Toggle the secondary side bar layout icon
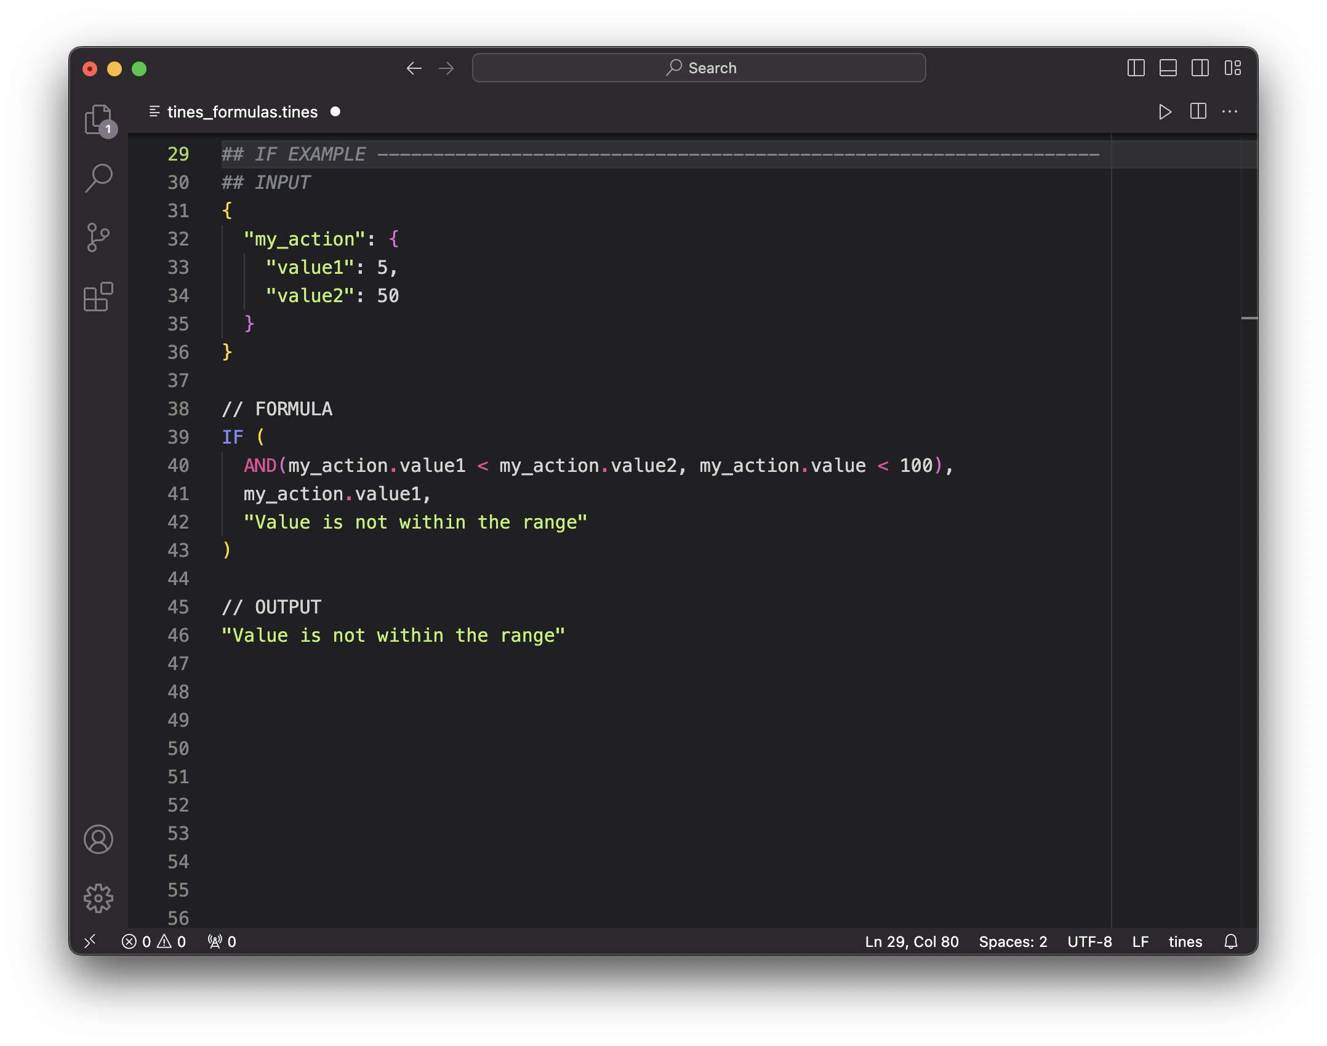 coord(1200,68)
